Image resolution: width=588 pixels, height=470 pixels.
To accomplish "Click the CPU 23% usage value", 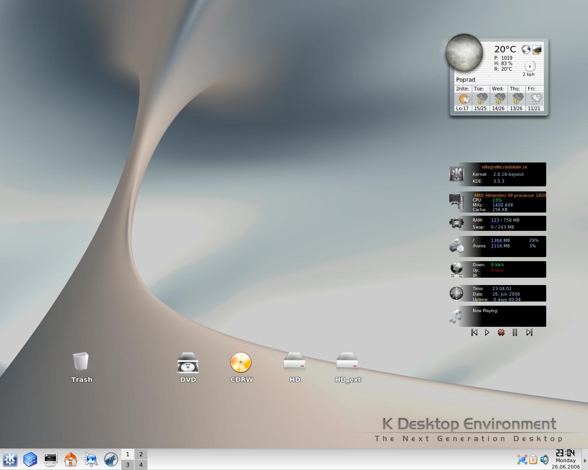I will coord(497,200).
